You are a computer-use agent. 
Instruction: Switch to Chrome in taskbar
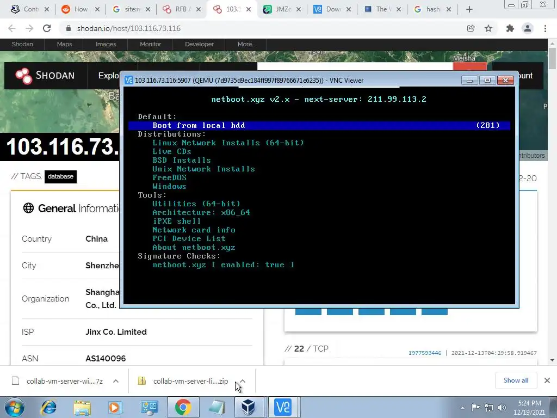(183, 407)
